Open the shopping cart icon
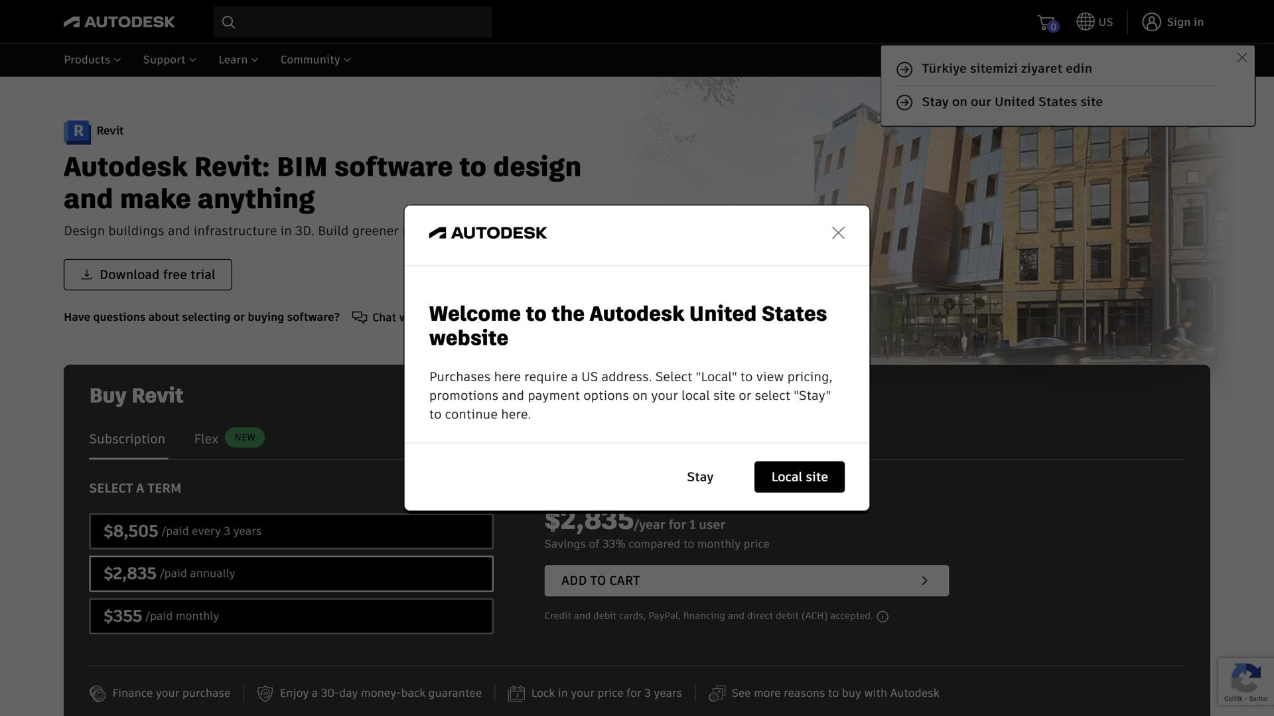The height and width of the screenshot is (716, 1274). coord(1045,21)
